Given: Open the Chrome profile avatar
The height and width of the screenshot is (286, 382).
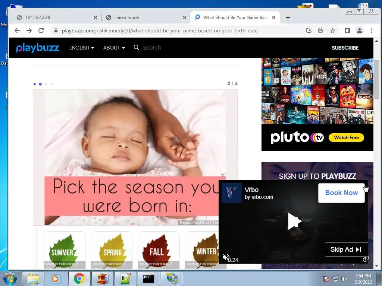Looking at the screenshot, I should 360,31.
